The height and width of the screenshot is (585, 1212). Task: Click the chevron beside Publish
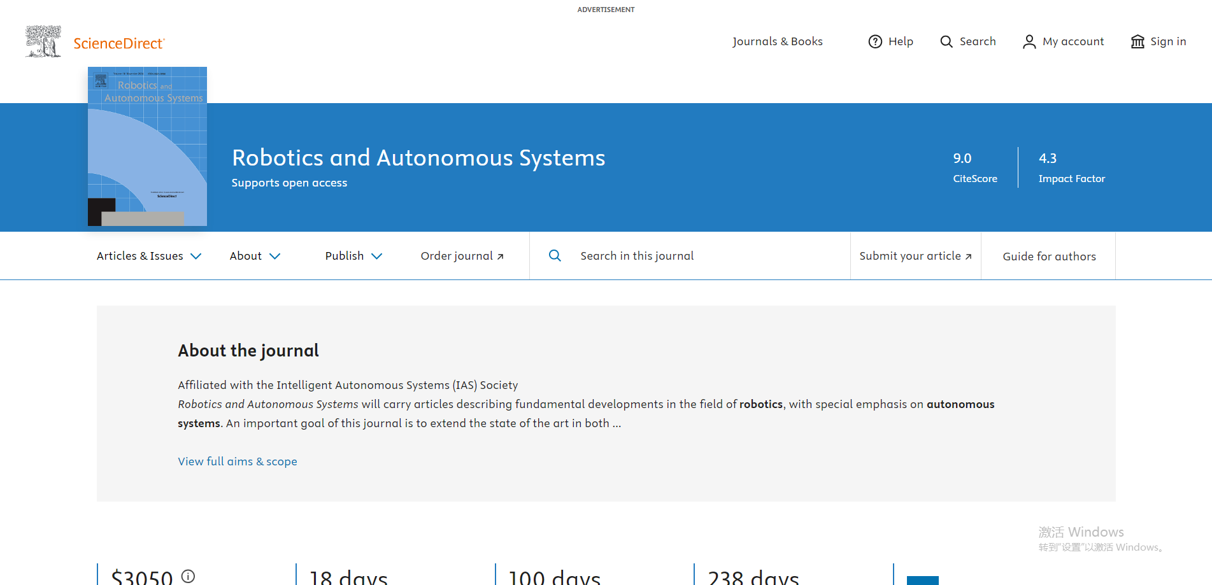(377, 256)
